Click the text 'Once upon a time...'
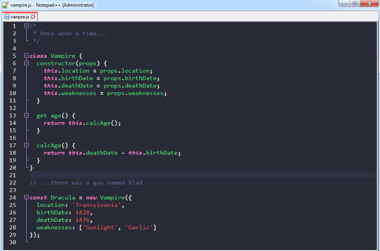380x251 pixels. pos(73,33)
